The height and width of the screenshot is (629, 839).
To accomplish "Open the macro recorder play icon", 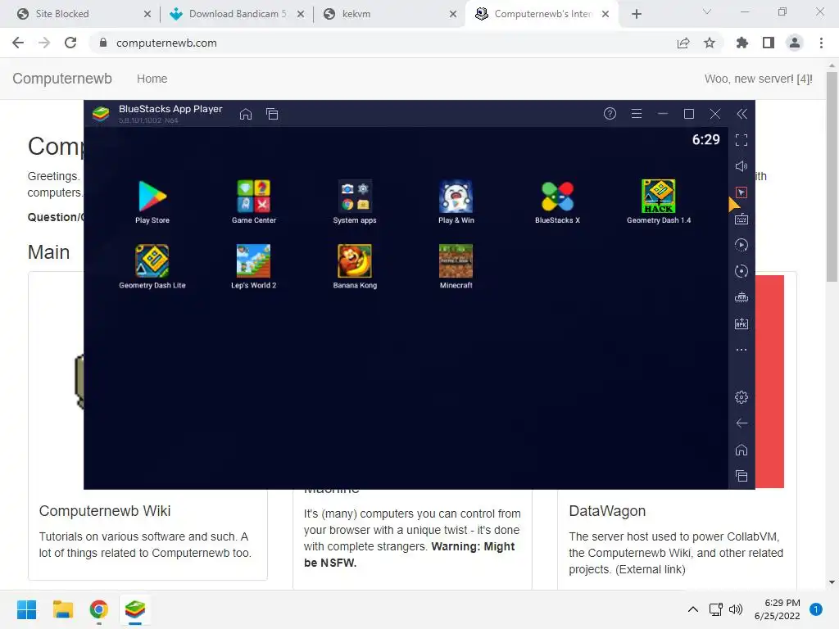I will 741,245.
